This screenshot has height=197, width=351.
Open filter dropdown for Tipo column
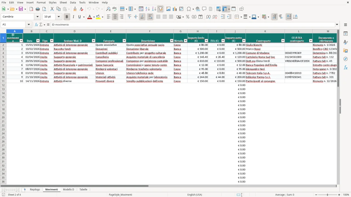click(x=52, y=41)
